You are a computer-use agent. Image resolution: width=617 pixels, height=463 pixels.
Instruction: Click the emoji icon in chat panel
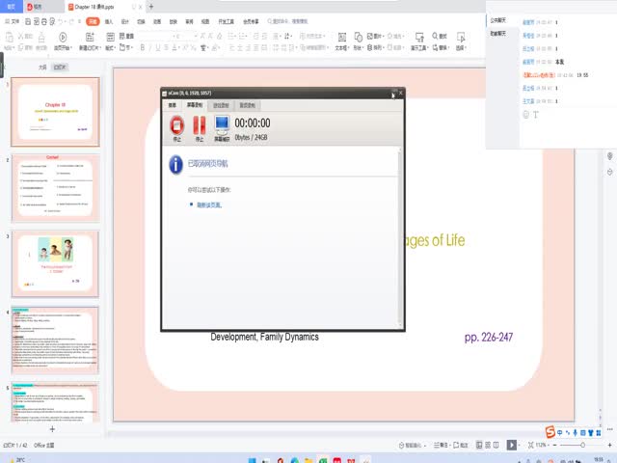[x=525, y=115]
